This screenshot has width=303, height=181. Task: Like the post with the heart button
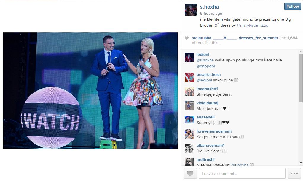pyautogui.click(x=190, y=173)
